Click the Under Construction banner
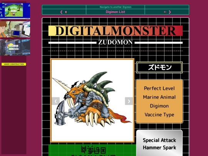The image size is (208, 156). click(x=14, y=64)
